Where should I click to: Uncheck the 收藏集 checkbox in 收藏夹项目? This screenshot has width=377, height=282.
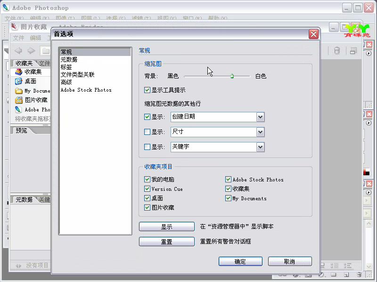click(228, 189)
